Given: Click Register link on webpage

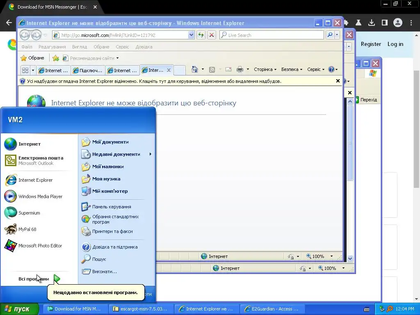Looking at the screenshot, I should point(371,44).
